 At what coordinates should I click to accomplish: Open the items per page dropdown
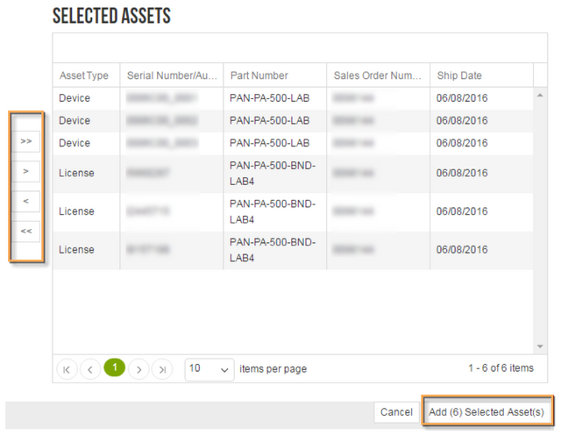pos(210,369)
